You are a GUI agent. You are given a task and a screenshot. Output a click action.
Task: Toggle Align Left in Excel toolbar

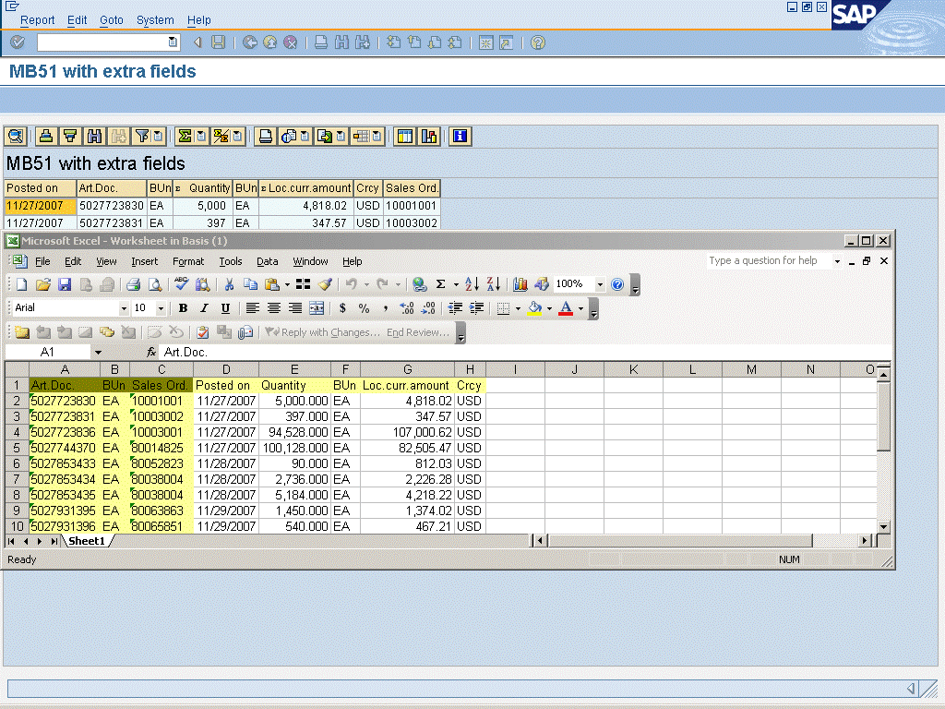(253, 308)
